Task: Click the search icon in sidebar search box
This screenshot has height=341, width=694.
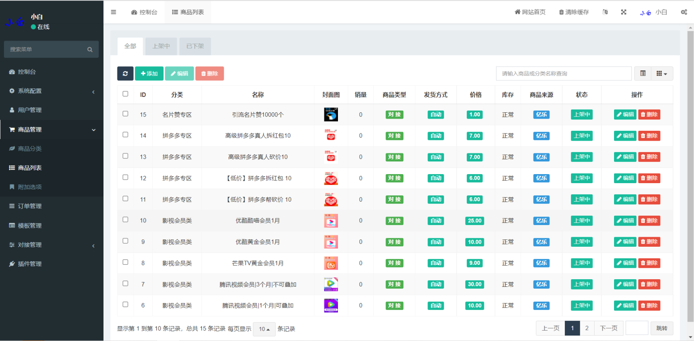Action: [x=90, y=49]
